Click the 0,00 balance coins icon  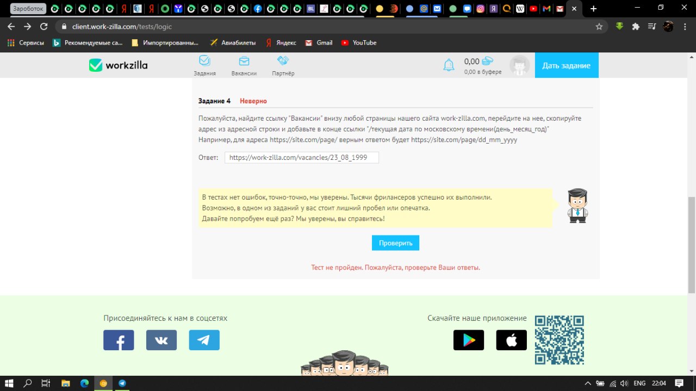tap(487, 61)
